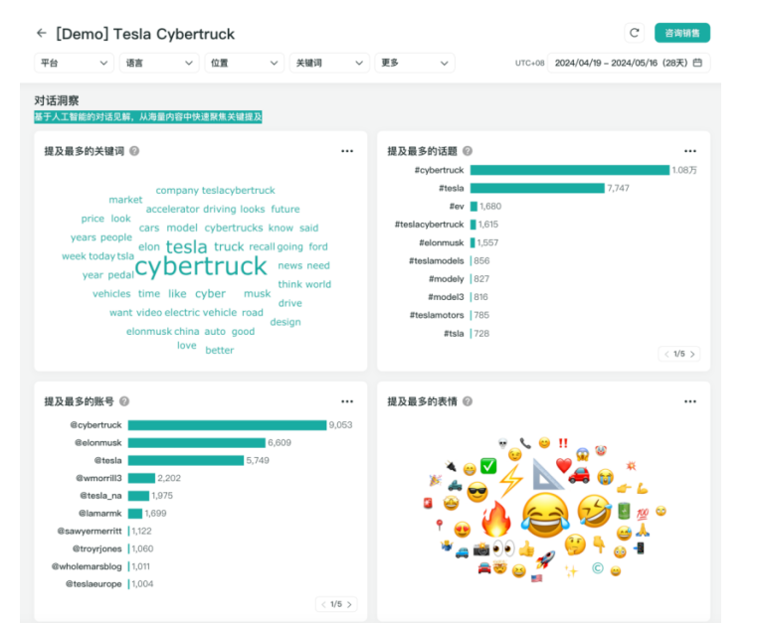Go to next page of topics chart
Screen dimensions: 757x623
[693, 354]
